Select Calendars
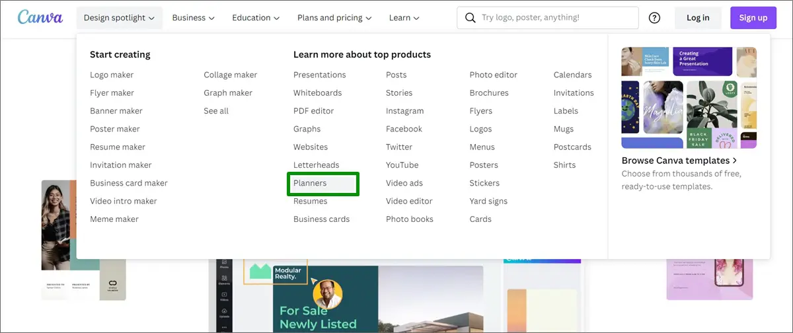This screenshot has height=333, width=793. (573, 75)
